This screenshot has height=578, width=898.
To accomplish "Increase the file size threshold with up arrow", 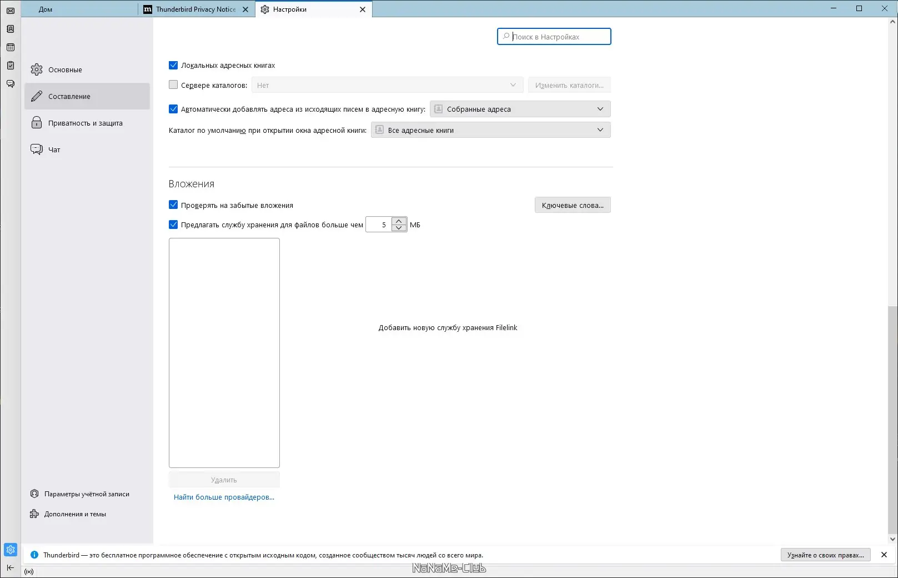I will (x=399, y=221).
